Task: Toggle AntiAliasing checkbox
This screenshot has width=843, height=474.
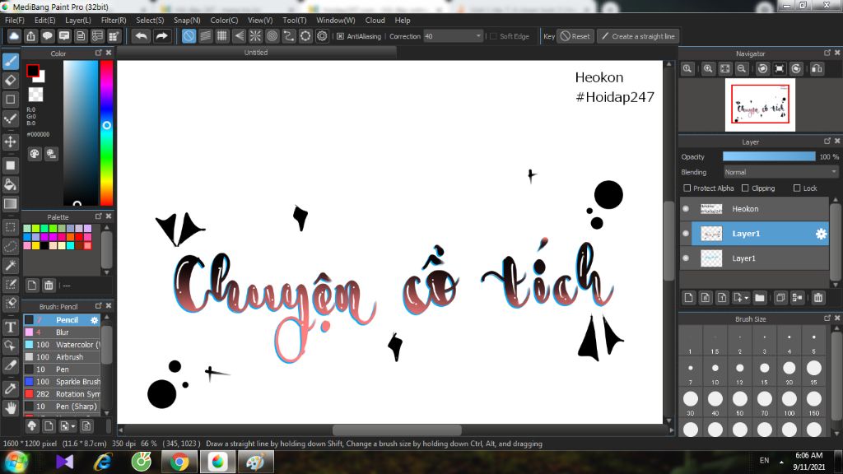Action: tap(340, 36)
